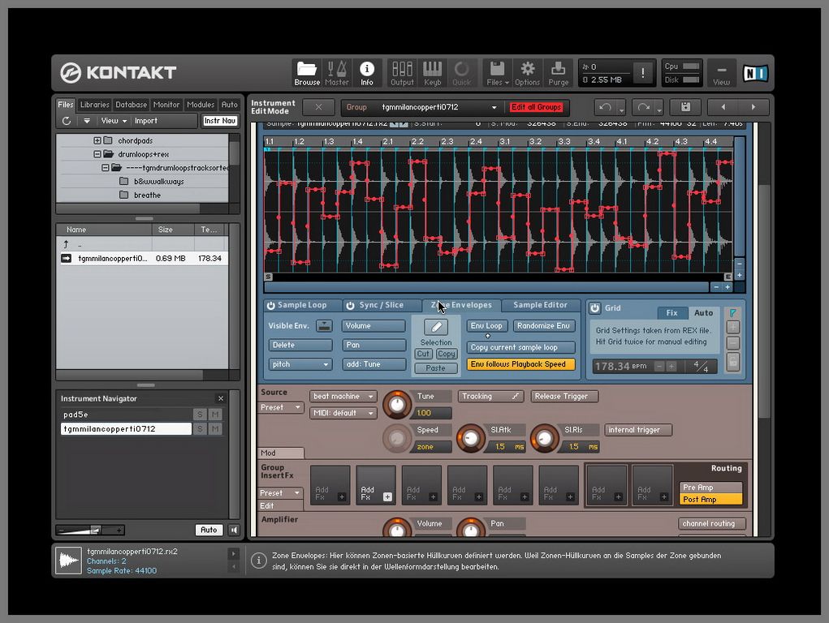The image size is (829, 623).
Task: Open the Sample Editor tab
Action: (540, 305)
